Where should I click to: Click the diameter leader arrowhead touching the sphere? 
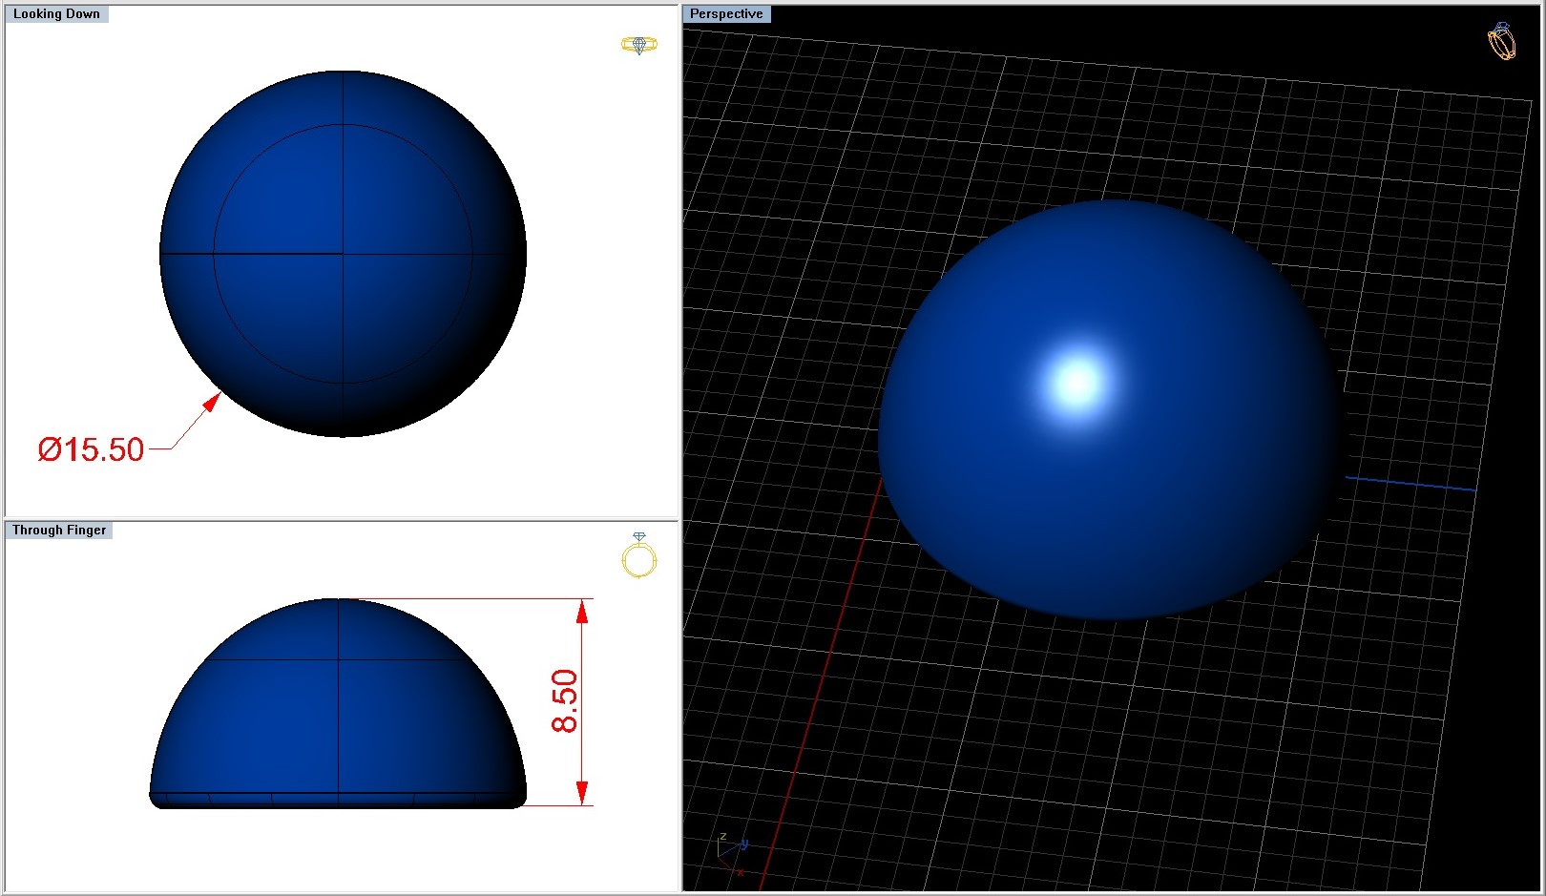[211, 402]
